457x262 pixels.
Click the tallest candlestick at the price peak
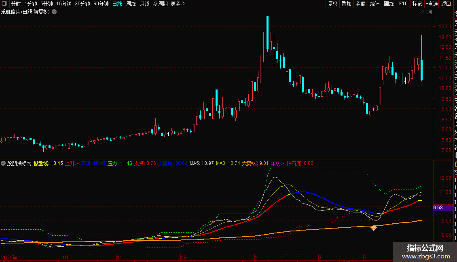267,34
